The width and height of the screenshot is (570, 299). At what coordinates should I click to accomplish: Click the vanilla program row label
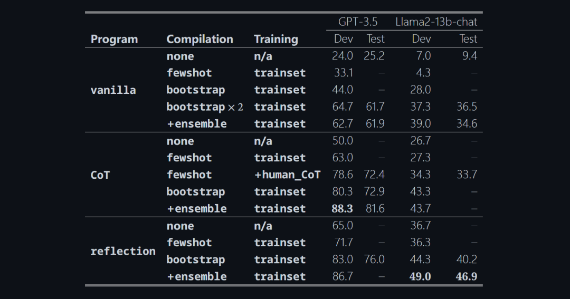113,90
